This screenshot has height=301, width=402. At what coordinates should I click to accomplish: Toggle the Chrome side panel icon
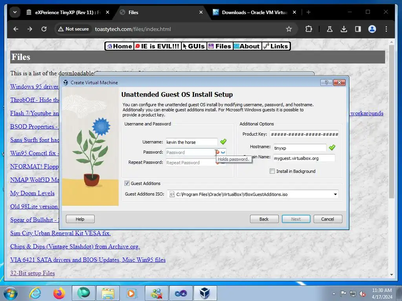pos(358,29)
